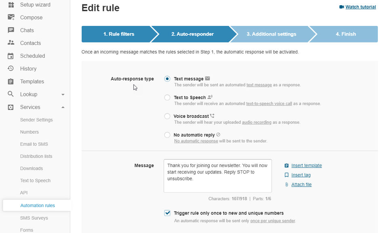
Task: Uncheck Trigger rule only once checkbox
Action: (x=167, y=213)
